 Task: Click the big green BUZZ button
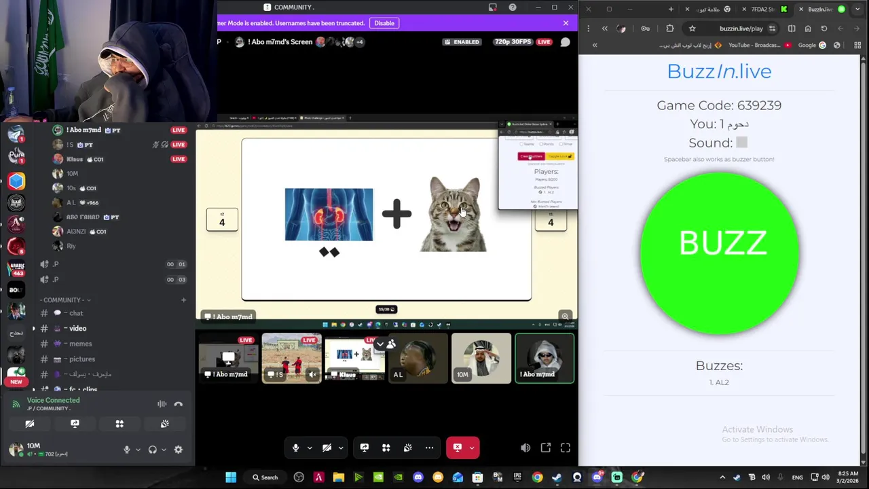[x=720, y=253]
